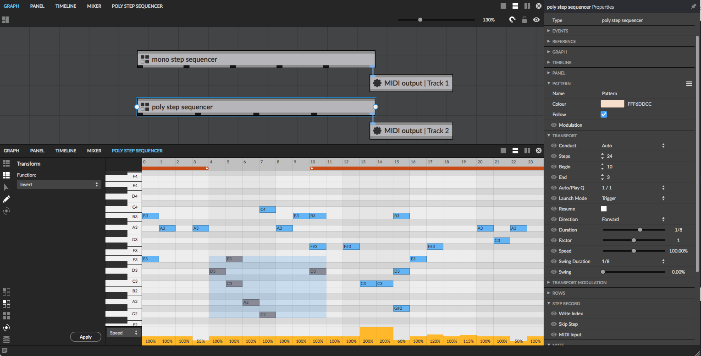Click the dimmed rotate icon below the pencil
701x356 pixels.
coord(6,211)
